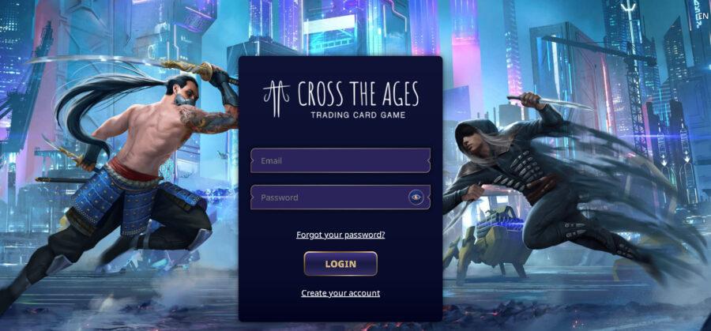This screenshot has width=711, height=331.
Task: Follow the Create your account link
Action: tap(340, 293)
